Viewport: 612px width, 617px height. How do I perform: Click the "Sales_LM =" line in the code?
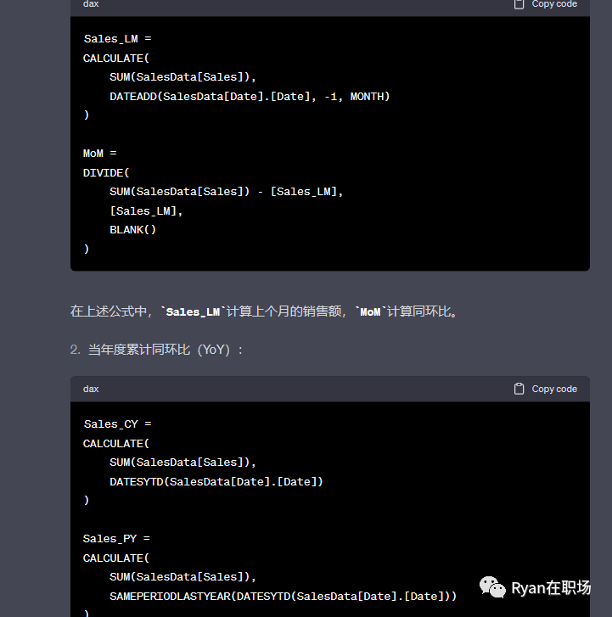[117, 39]
